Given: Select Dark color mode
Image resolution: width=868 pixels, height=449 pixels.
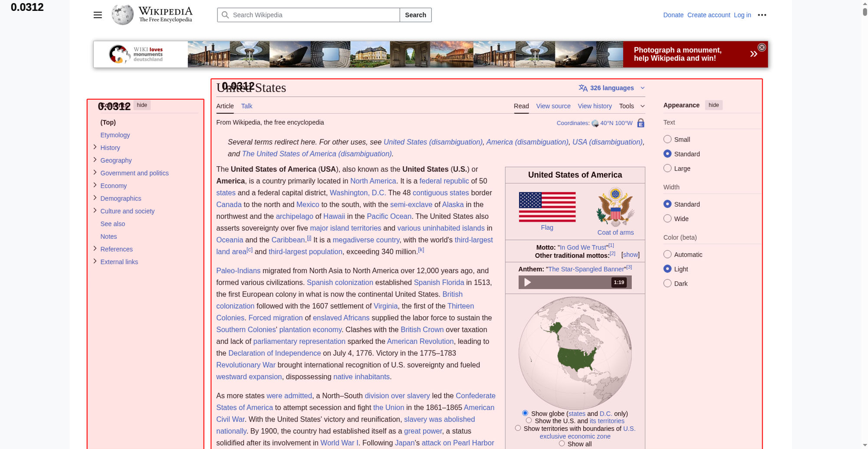Looking at the screenshot, I should tap(667, 284).
